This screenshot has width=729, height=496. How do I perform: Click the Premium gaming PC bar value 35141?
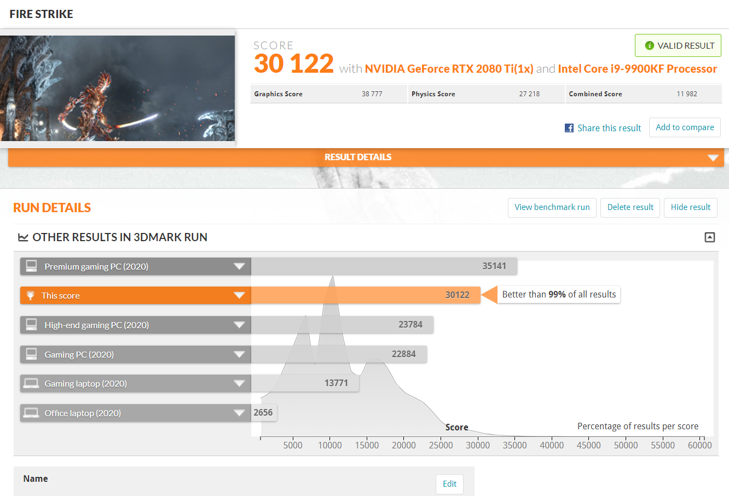click(494, 266)
